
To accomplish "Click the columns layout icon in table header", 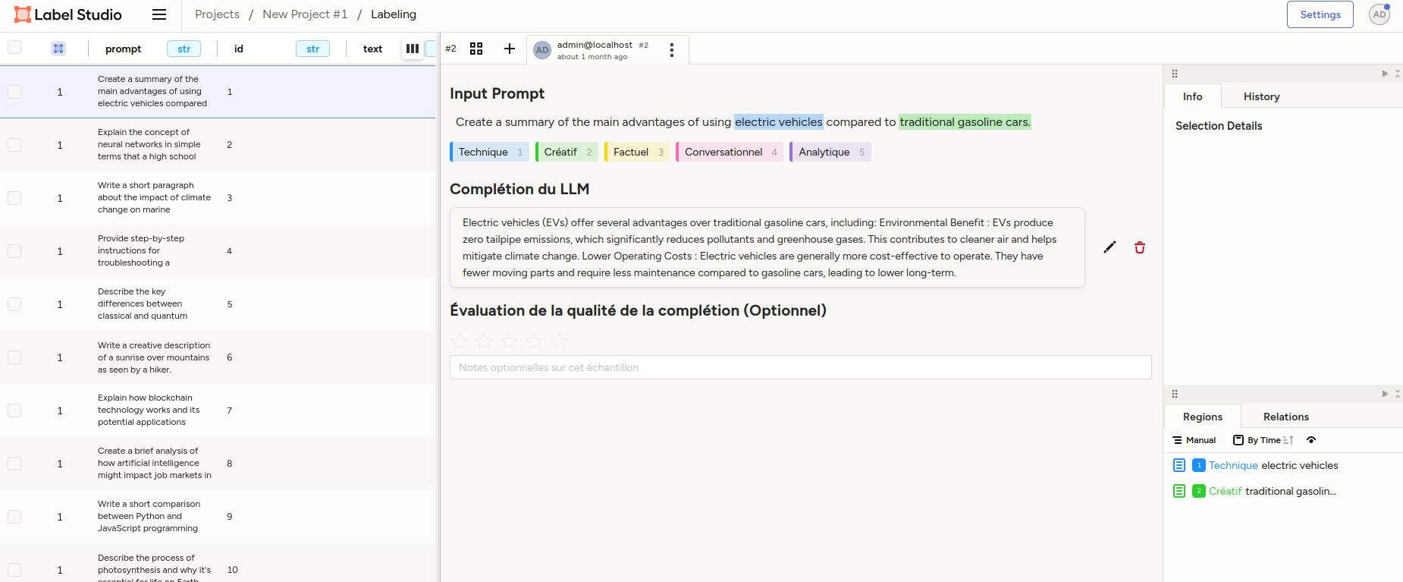I will pos(412,49).
